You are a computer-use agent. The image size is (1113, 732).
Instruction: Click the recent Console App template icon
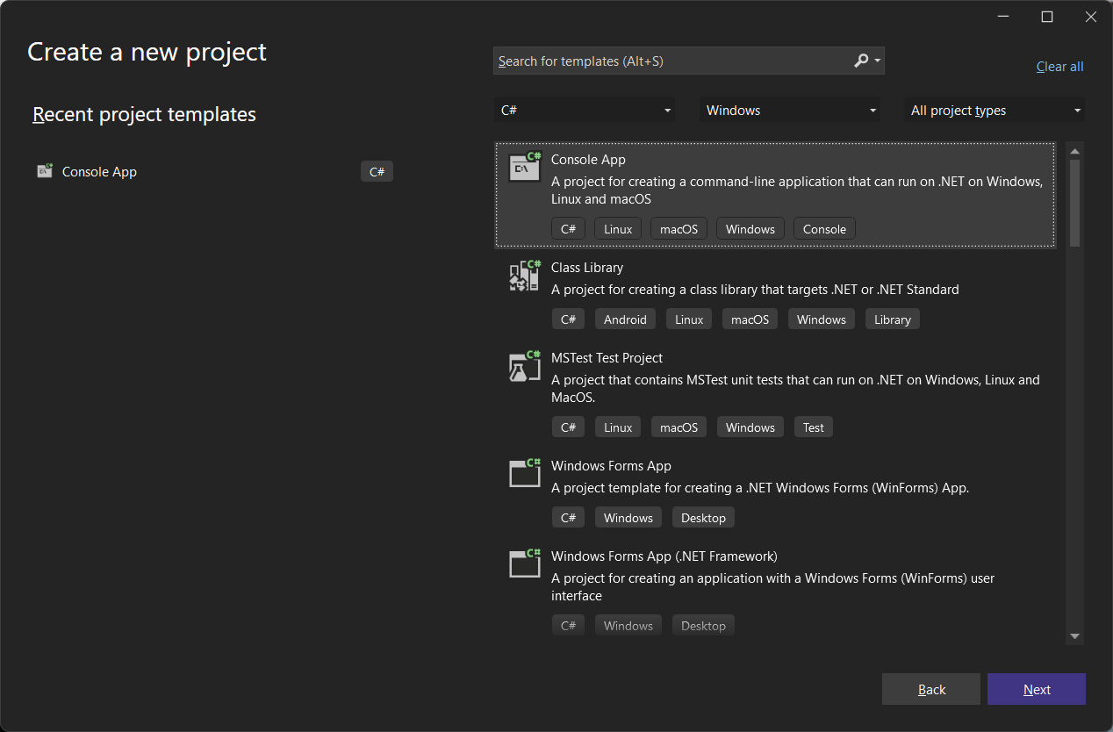45,171
